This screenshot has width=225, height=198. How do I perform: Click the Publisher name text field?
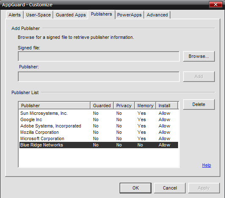pos(99,77)
